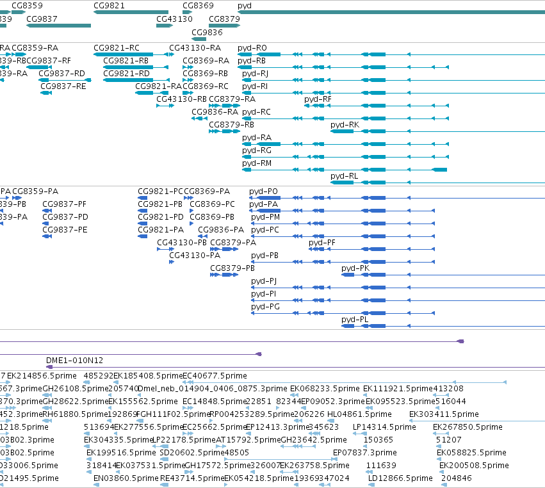This screenshot has height=488, width=545.
Task: Click the pyd-RA transcript label
Action: (257, 138)
